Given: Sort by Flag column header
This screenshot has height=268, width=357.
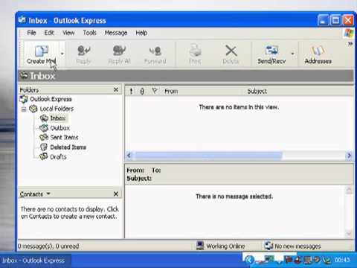Looking at the screenshot, I should pyautogui.click(x=155, y=92).
